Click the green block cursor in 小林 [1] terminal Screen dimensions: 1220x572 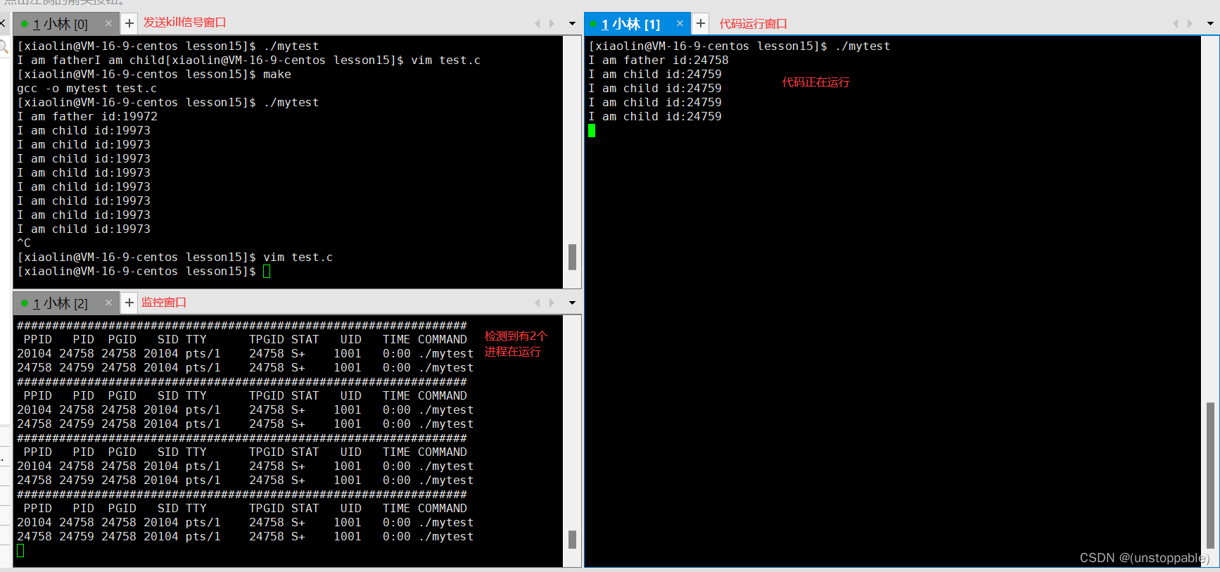click(x=592, y=131)
